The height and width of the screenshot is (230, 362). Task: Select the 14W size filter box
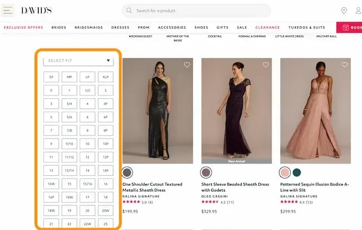[x=51, y=183]
